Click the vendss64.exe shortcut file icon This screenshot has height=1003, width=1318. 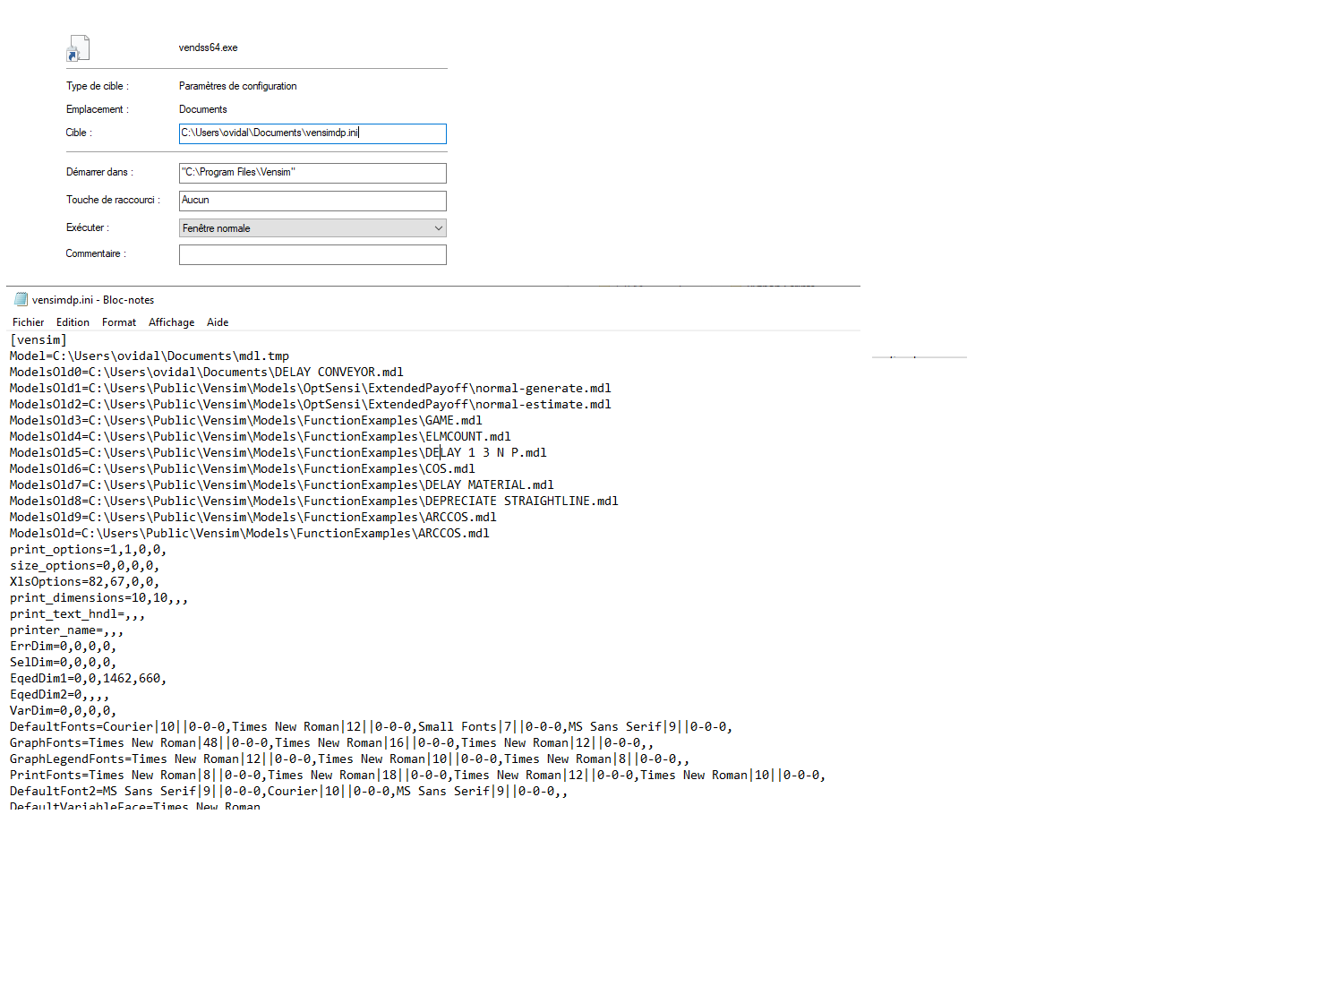[79, 48]
